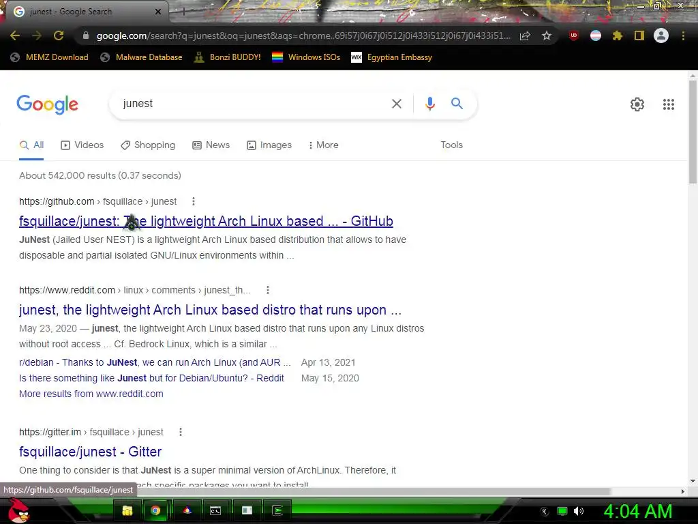
Task: Open the Command Prompt taskbar button
Action: (215, 510)
